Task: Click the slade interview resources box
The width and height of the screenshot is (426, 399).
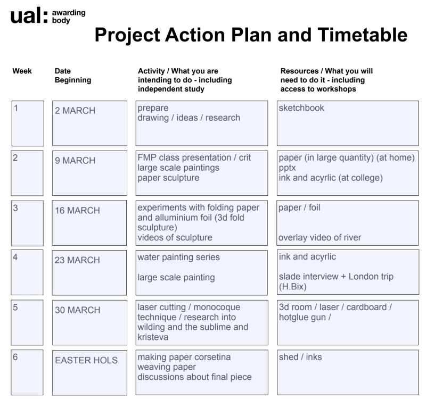Action: tap(348, 272)
